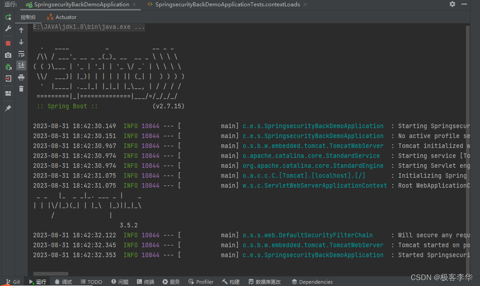This screenshot has height=286, width=480.
Task: Click o.s.b.w.embedded.tomcat.TomcatWebServer at 18:42:30.967
Action: tap(313, 146)
